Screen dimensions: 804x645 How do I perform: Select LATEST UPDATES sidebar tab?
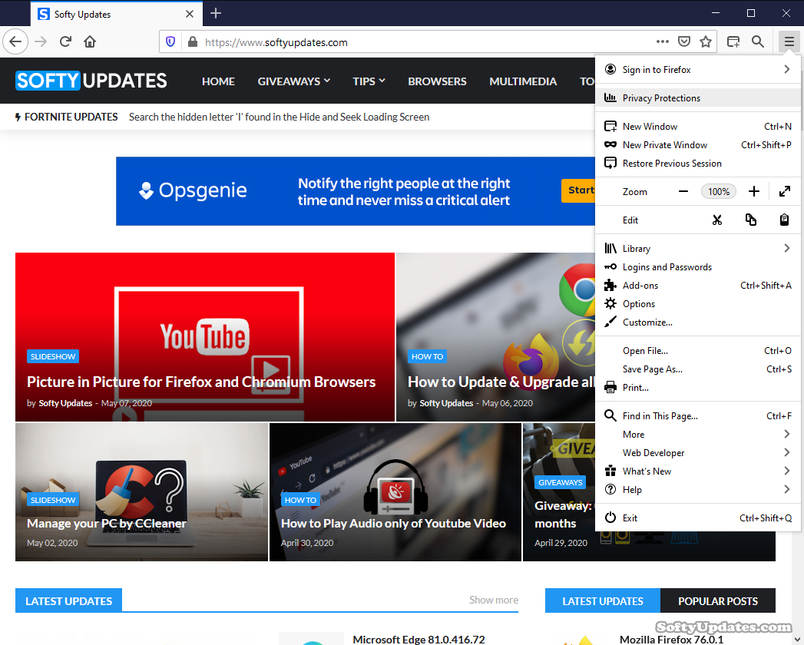(x=603, y=601)
